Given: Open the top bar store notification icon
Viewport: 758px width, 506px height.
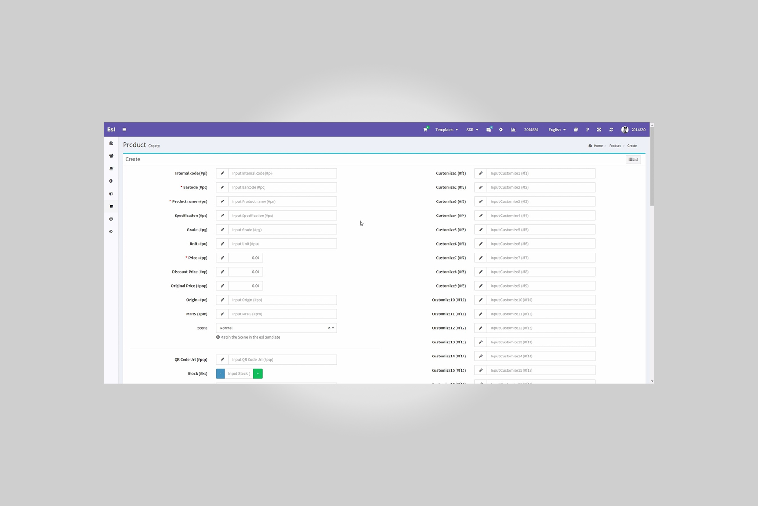Looking at the screenshot, I should pos(489,129).
